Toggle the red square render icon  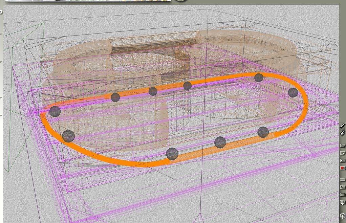pos(342,168)
